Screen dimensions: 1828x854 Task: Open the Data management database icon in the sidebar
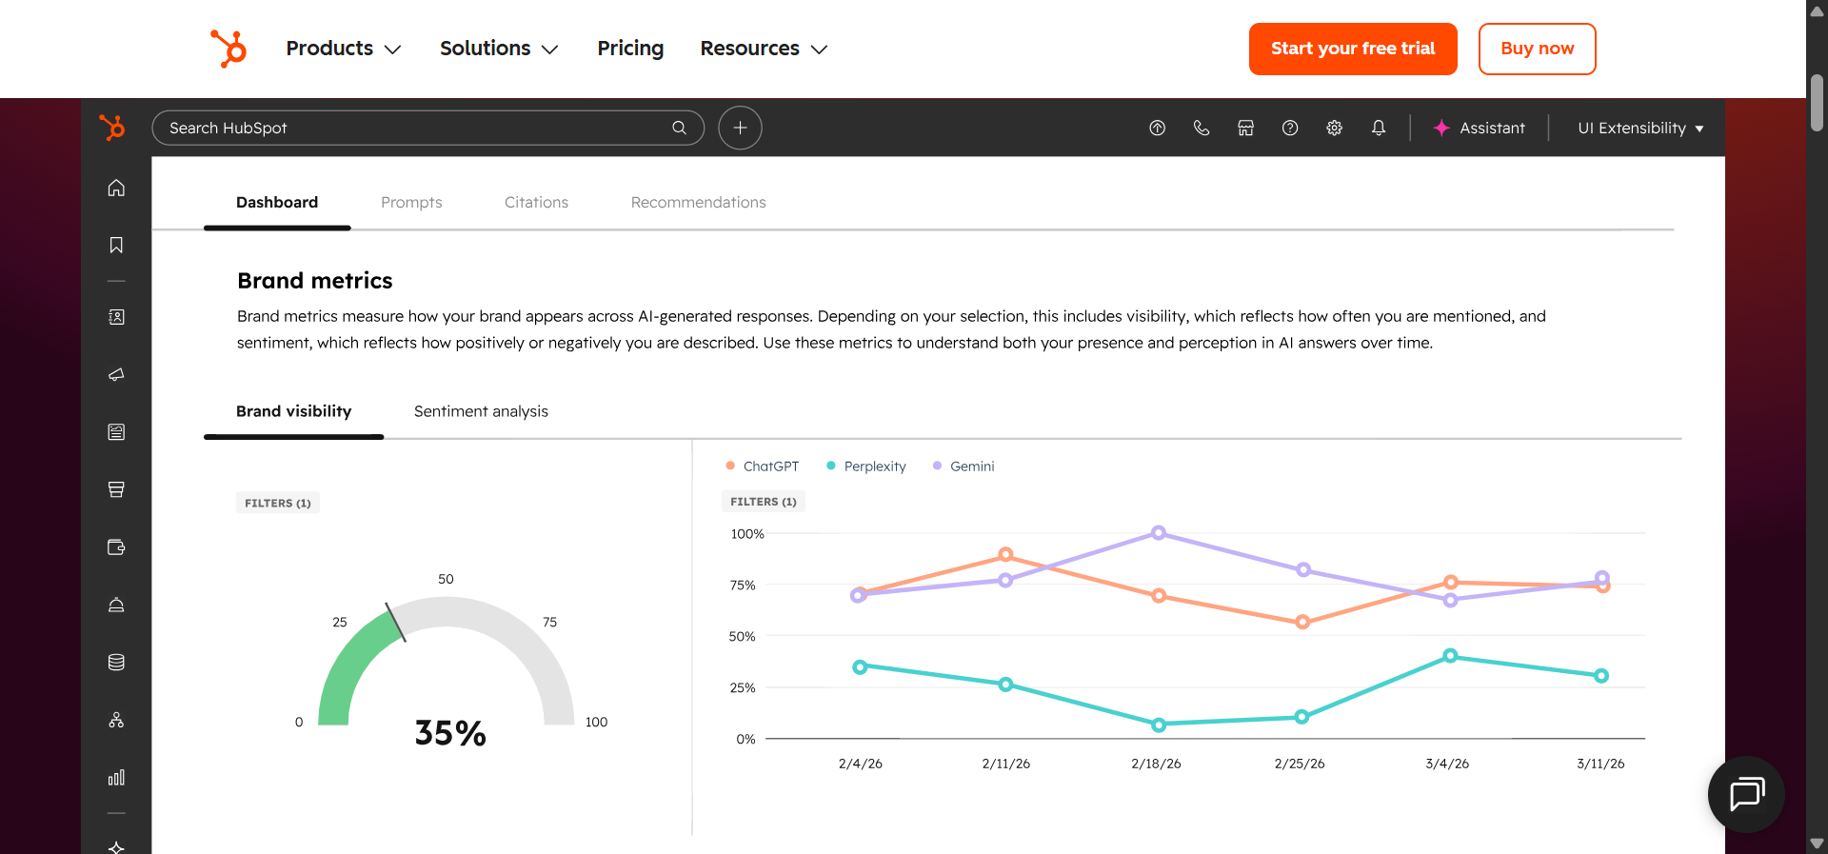coord(116,663)
